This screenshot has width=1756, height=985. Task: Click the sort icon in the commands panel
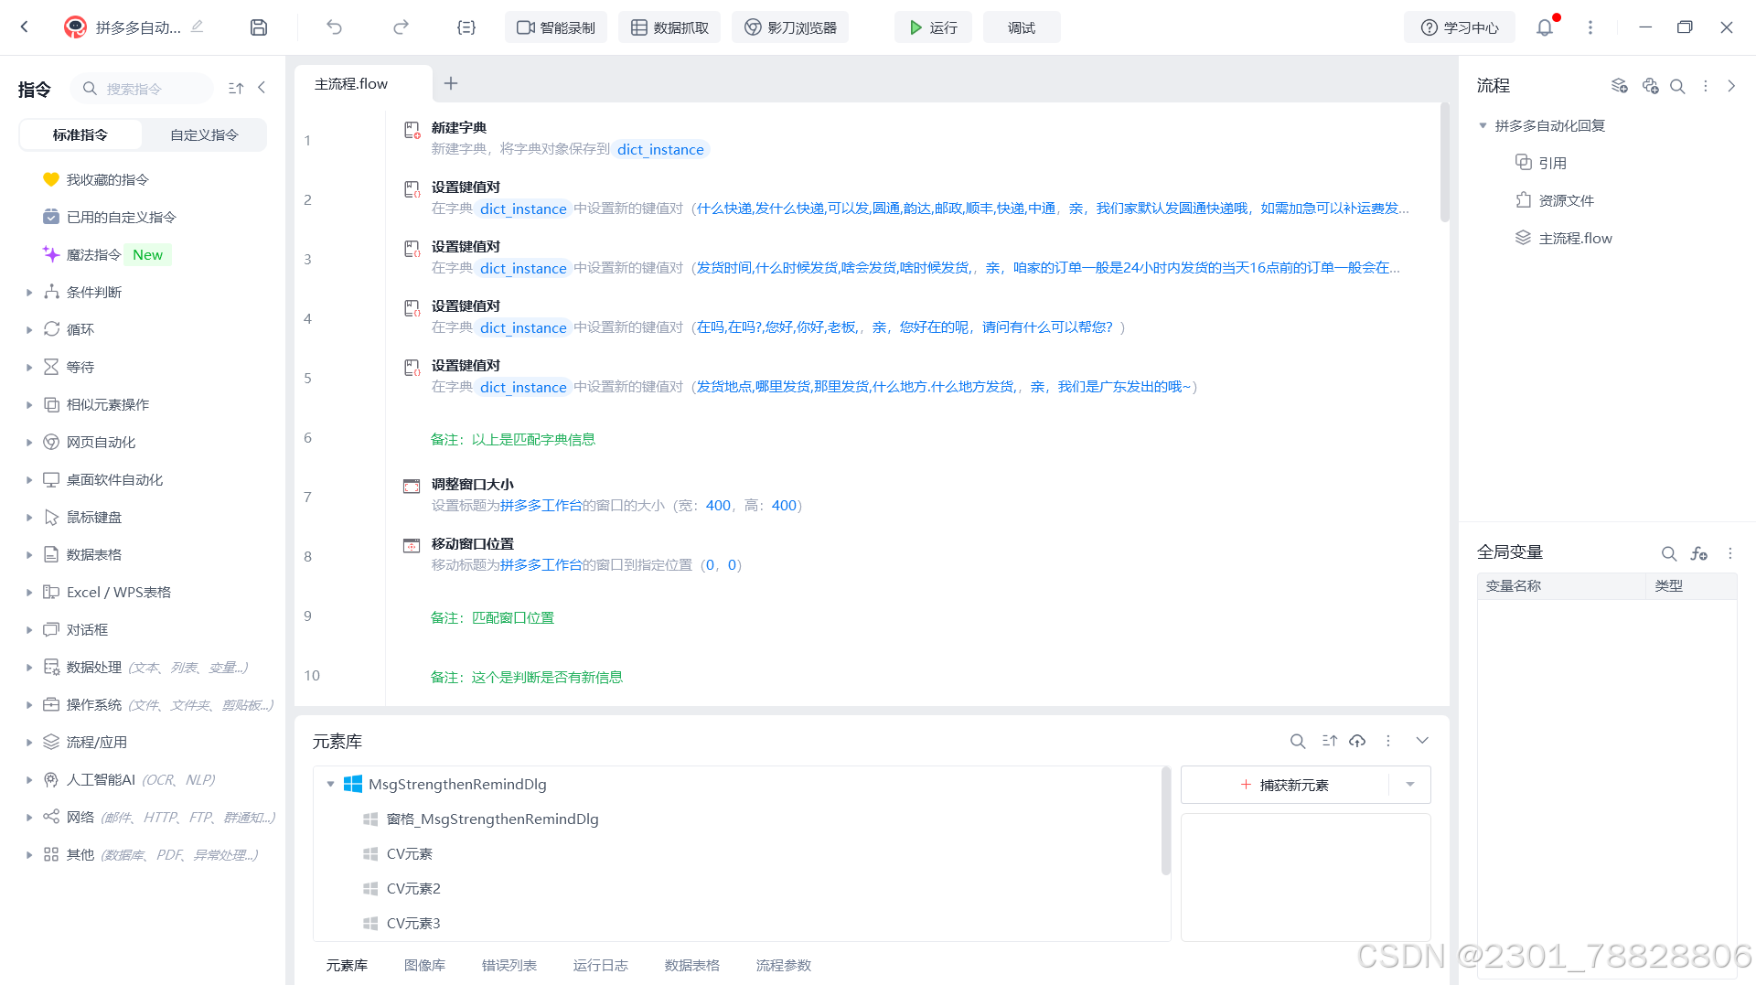[x=236, y=89]
